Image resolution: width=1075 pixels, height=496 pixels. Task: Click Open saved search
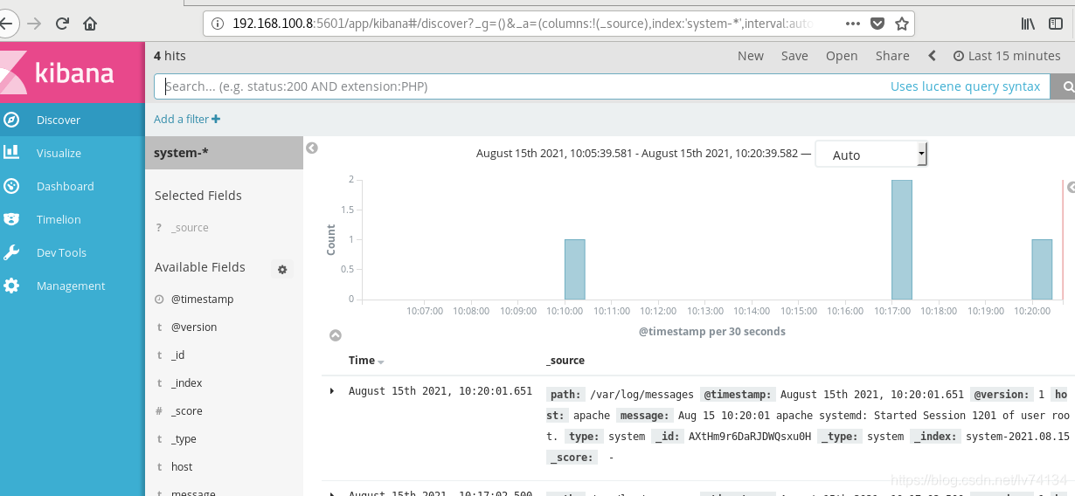click(842, 56)
